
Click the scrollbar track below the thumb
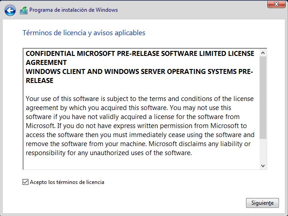[x=263, y=151]
